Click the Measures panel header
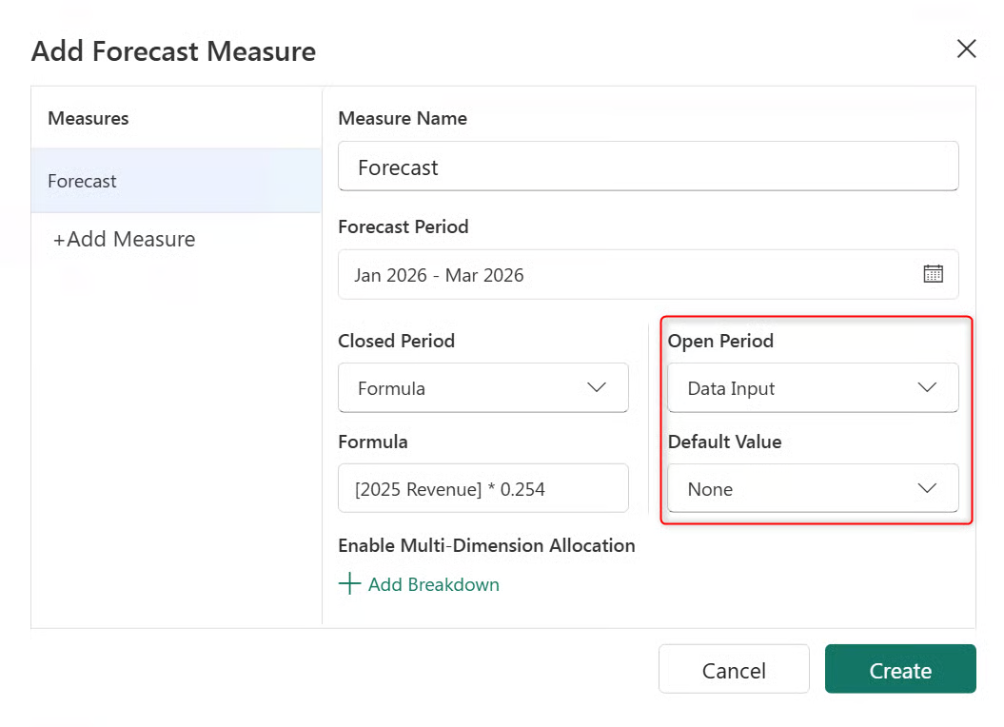This screenshot has width=1004, height=727. (89, 119)
